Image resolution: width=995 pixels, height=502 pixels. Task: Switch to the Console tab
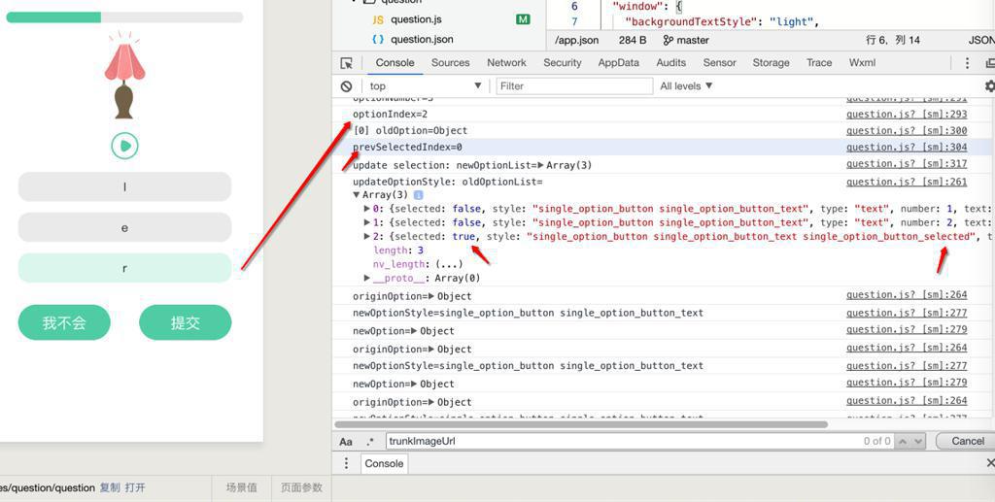pyautogui.click(x=395, y=63)
